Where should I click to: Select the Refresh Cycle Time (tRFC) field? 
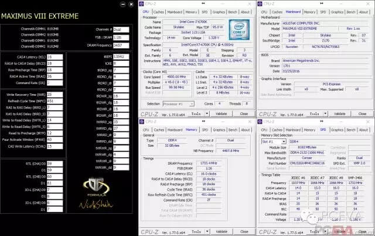53,100
